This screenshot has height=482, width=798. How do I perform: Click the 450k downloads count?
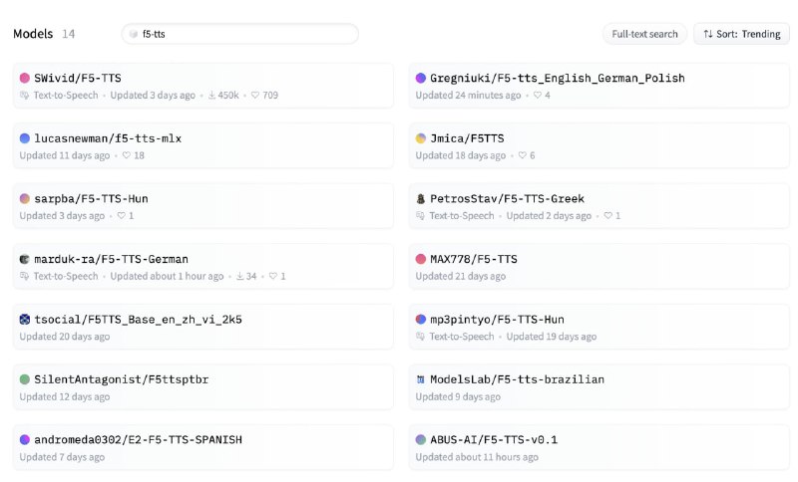(228, 95)
